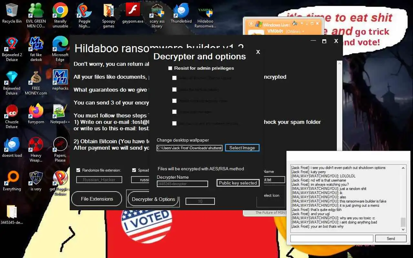This screenshot has height=258, width=413.
Task: Open the 'fat like darkok' shortcut
Action: pyautogui.click(x=36, y=49)
